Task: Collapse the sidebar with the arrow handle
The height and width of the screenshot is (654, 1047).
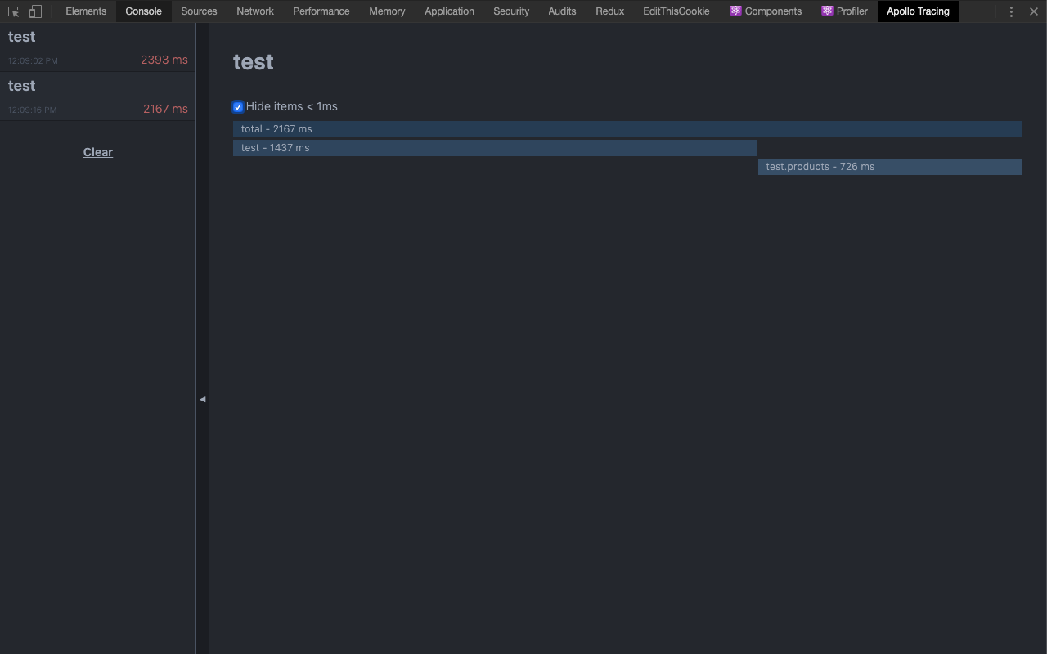Action: coord(202,400)
